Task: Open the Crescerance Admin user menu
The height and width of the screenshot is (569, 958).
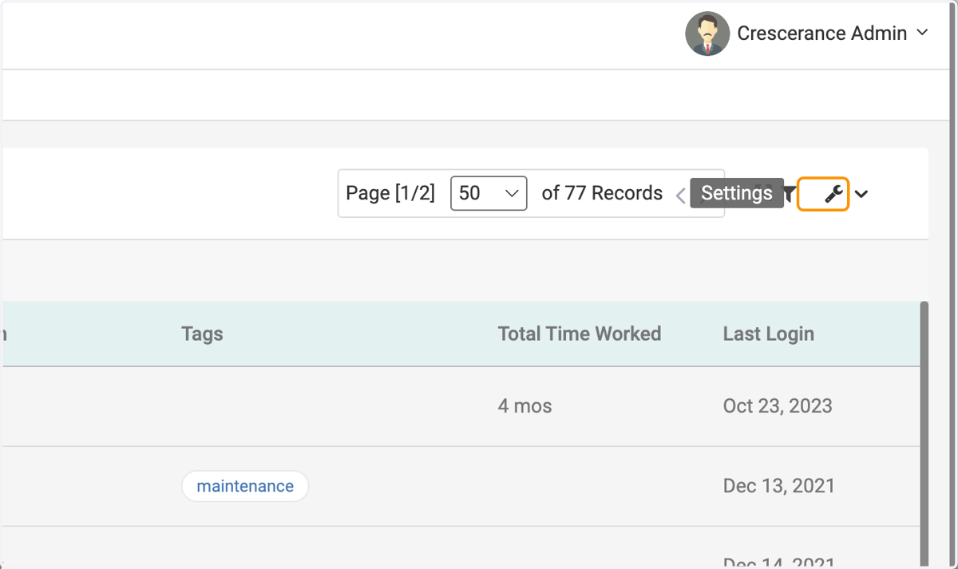Action: pos(833,34)
